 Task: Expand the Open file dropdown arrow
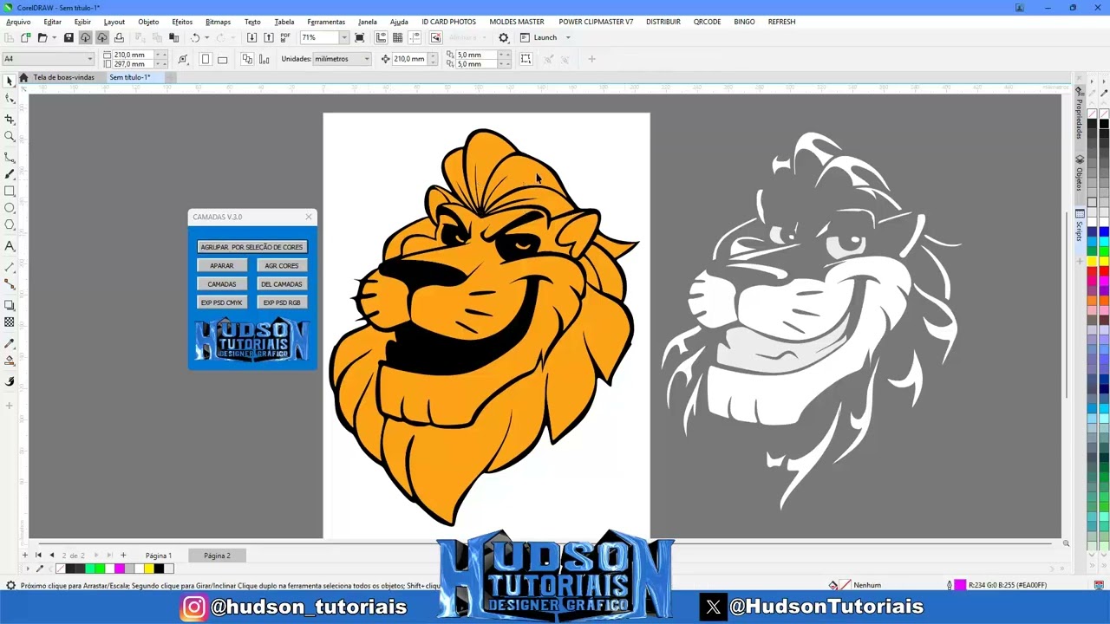pos(54,37)
